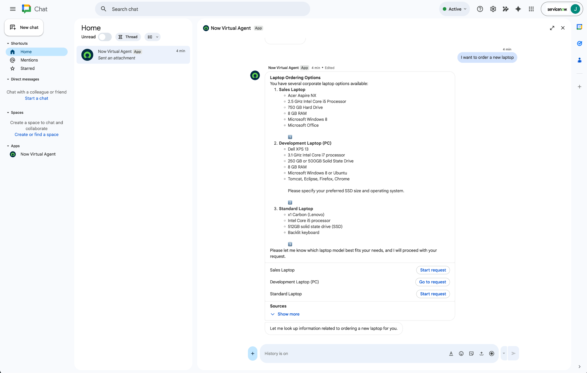587x373 pixels.
Task: Click the pencil sparkle icon in the top bar
Action: tap(505, 9)
